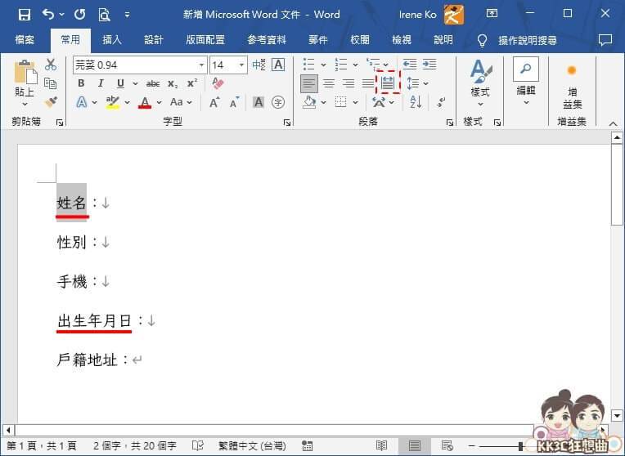The width and height of the screenshot is (625, 456).
Task: Save the document with the floppy disk icon
Action: [x=25, y=15]
